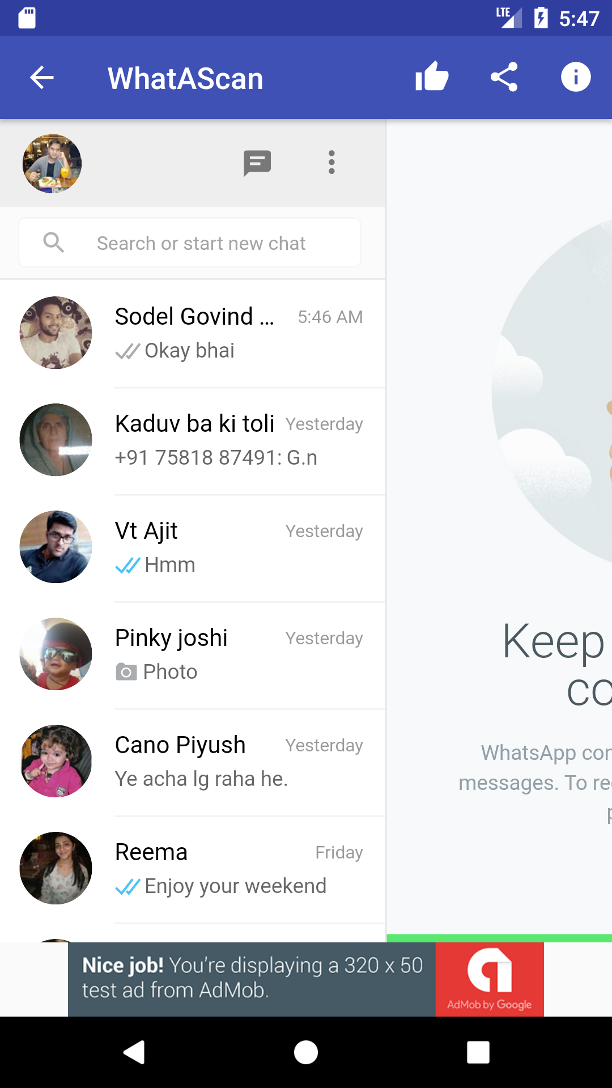View Reema's profile picture
612x1088 pixels.
[56, 868]
